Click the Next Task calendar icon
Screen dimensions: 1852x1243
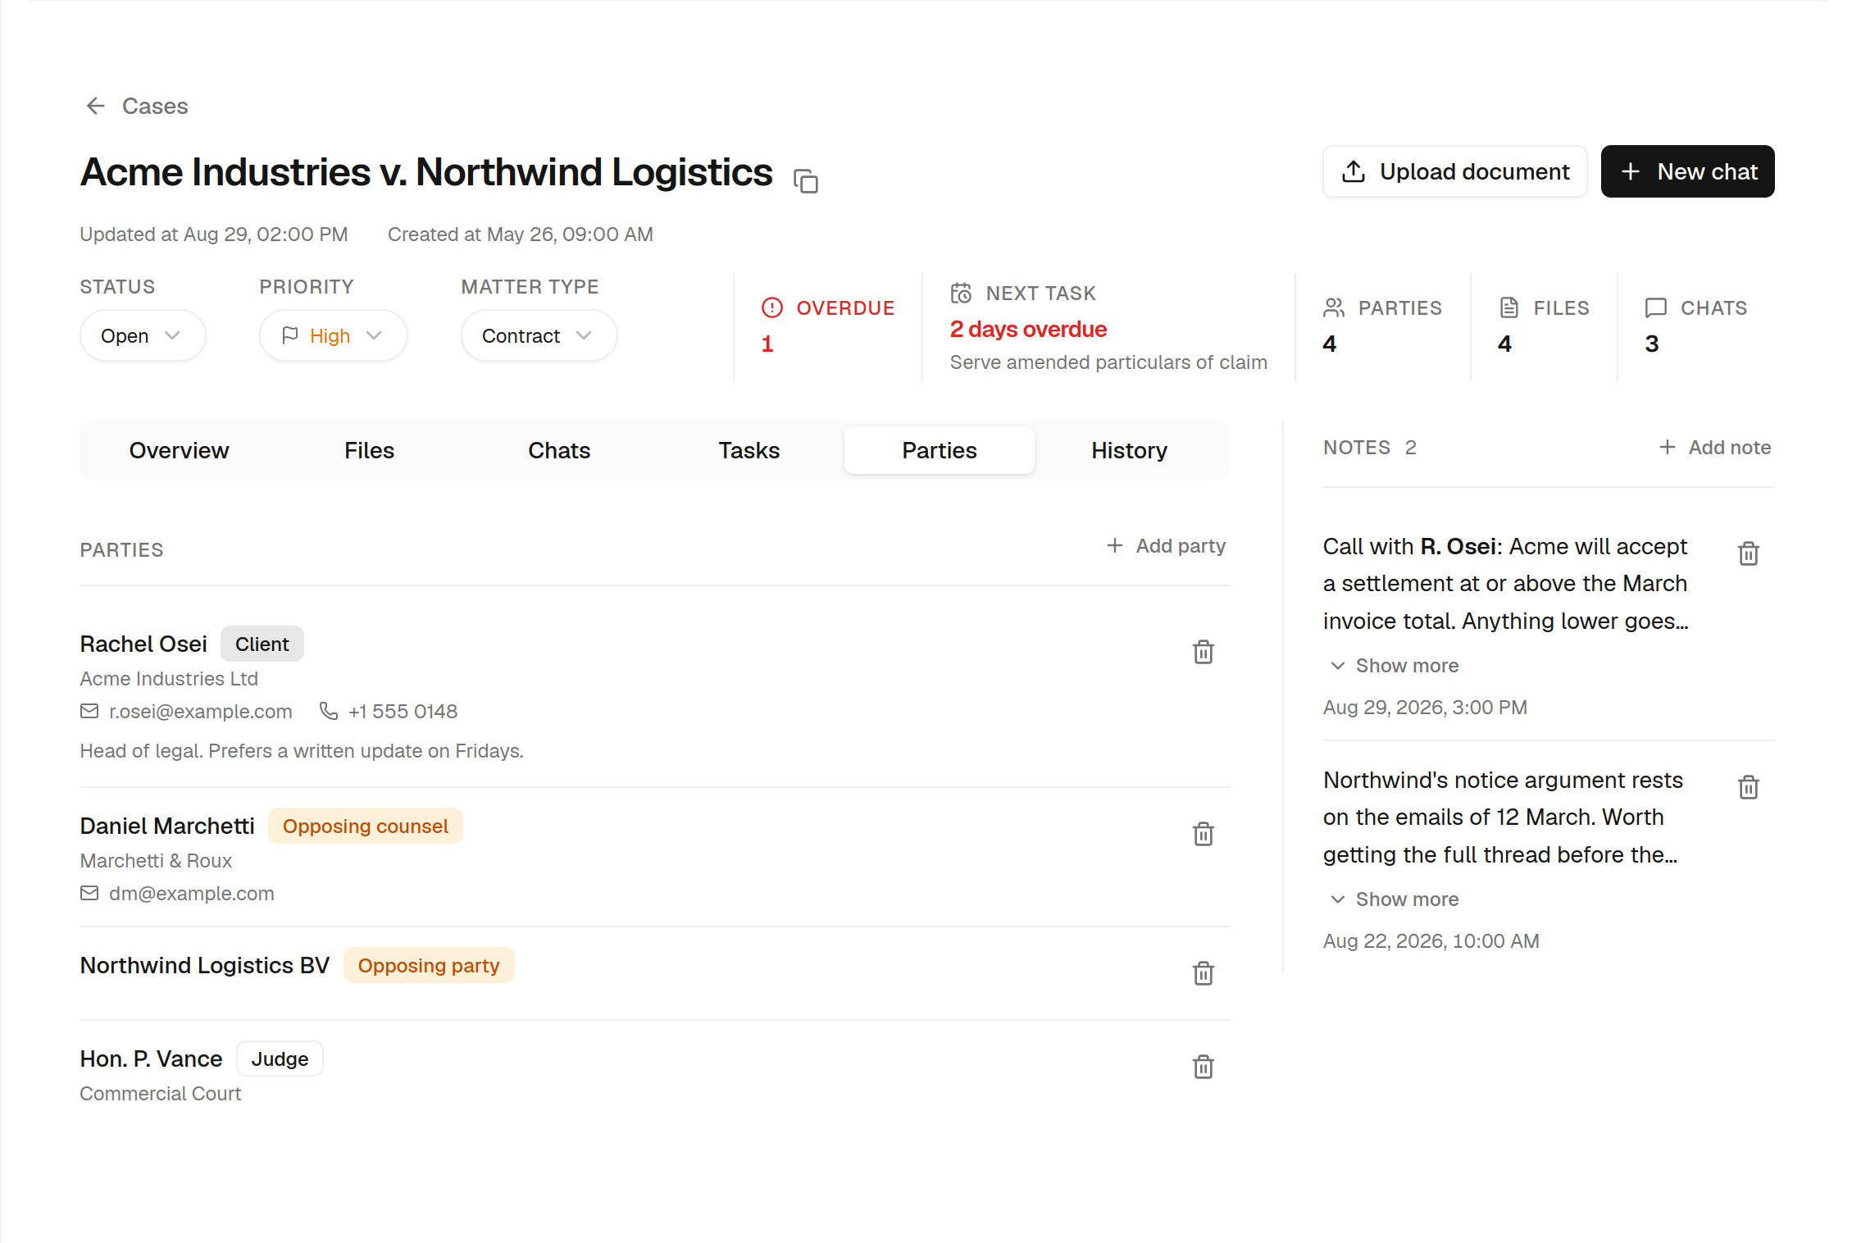pyautogui.click(x=961, y=293)
